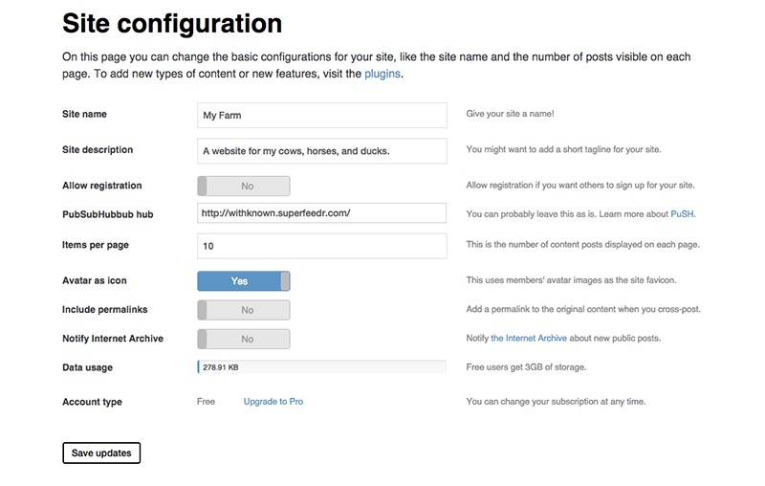Enable the Include permalinks switch
Screen dimensions: 765x486
point(244,310)
